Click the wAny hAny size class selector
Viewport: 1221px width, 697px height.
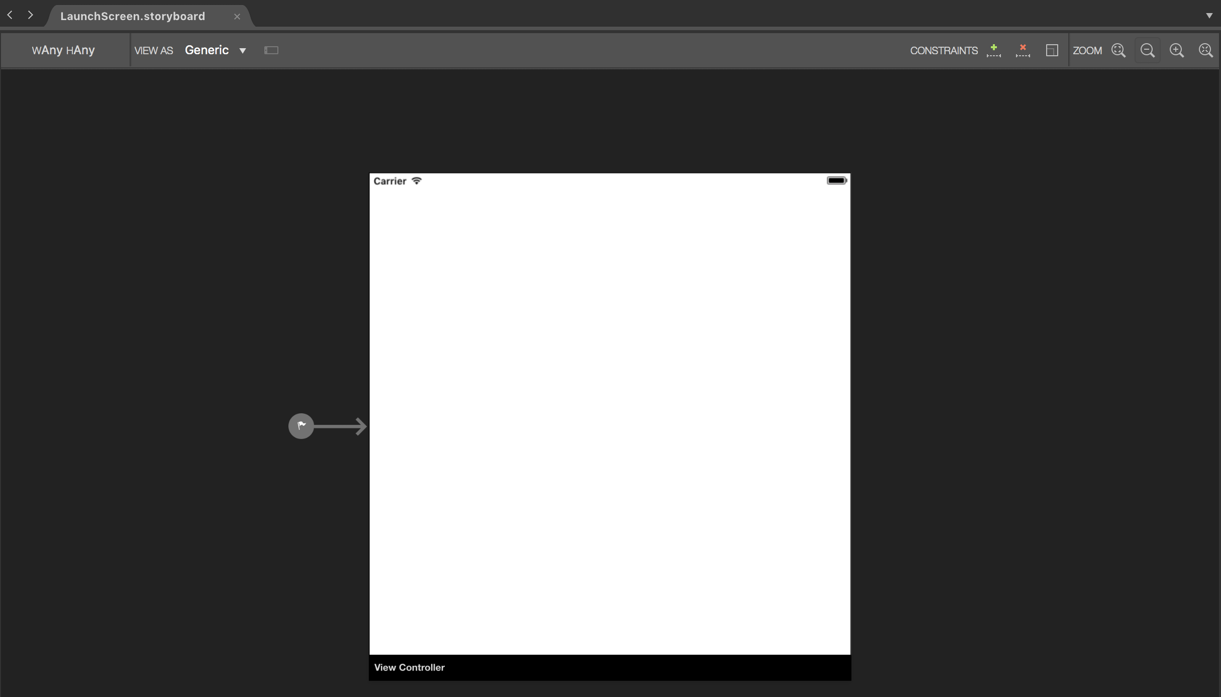[63, 50]
